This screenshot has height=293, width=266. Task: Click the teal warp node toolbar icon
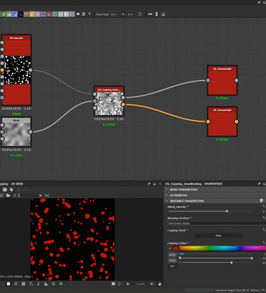(x=55, y=14)
